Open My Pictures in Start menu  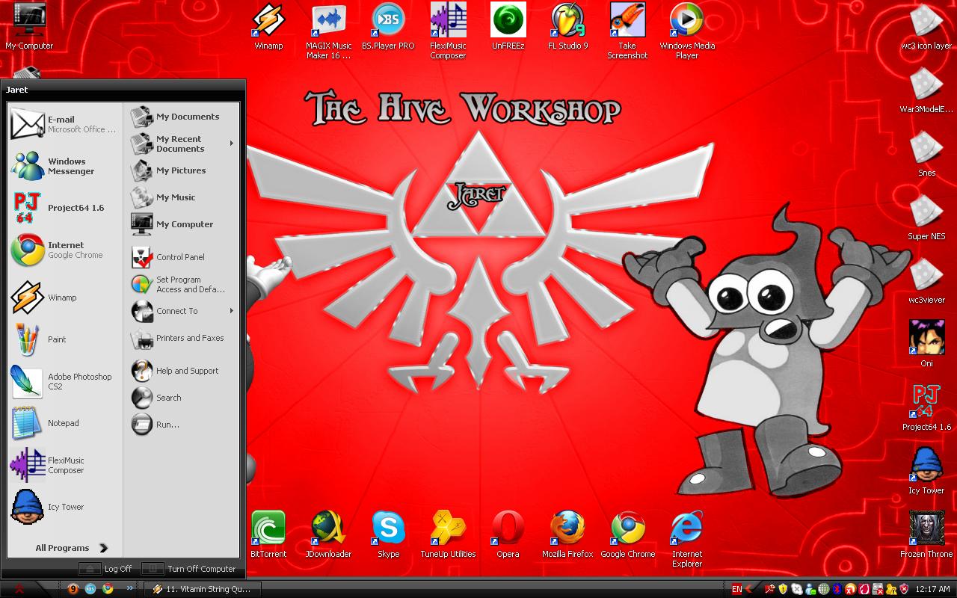[x=182, y=170]
